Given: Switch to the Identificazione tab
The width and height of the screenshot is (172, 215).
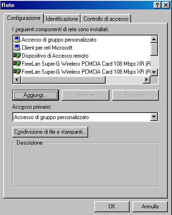Looking at the screenshot, I should 62,19.
